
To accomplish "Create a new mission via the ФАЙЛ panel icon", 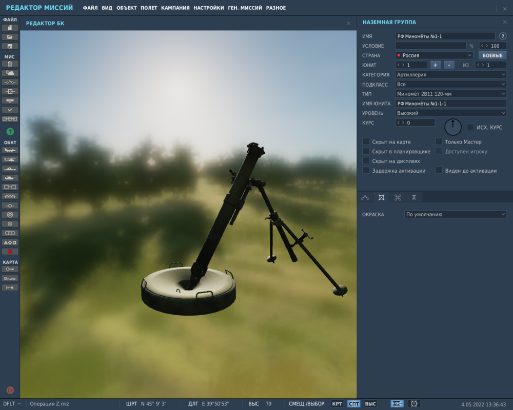I will pyautogui.click(x=11, y=28).
